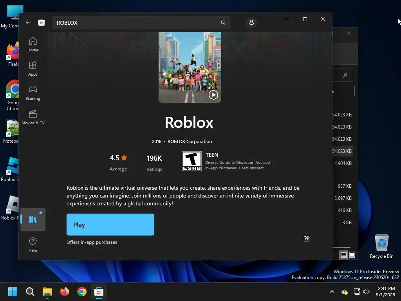
Task: Open Firefox from taskbar
Action: [65, 292]
